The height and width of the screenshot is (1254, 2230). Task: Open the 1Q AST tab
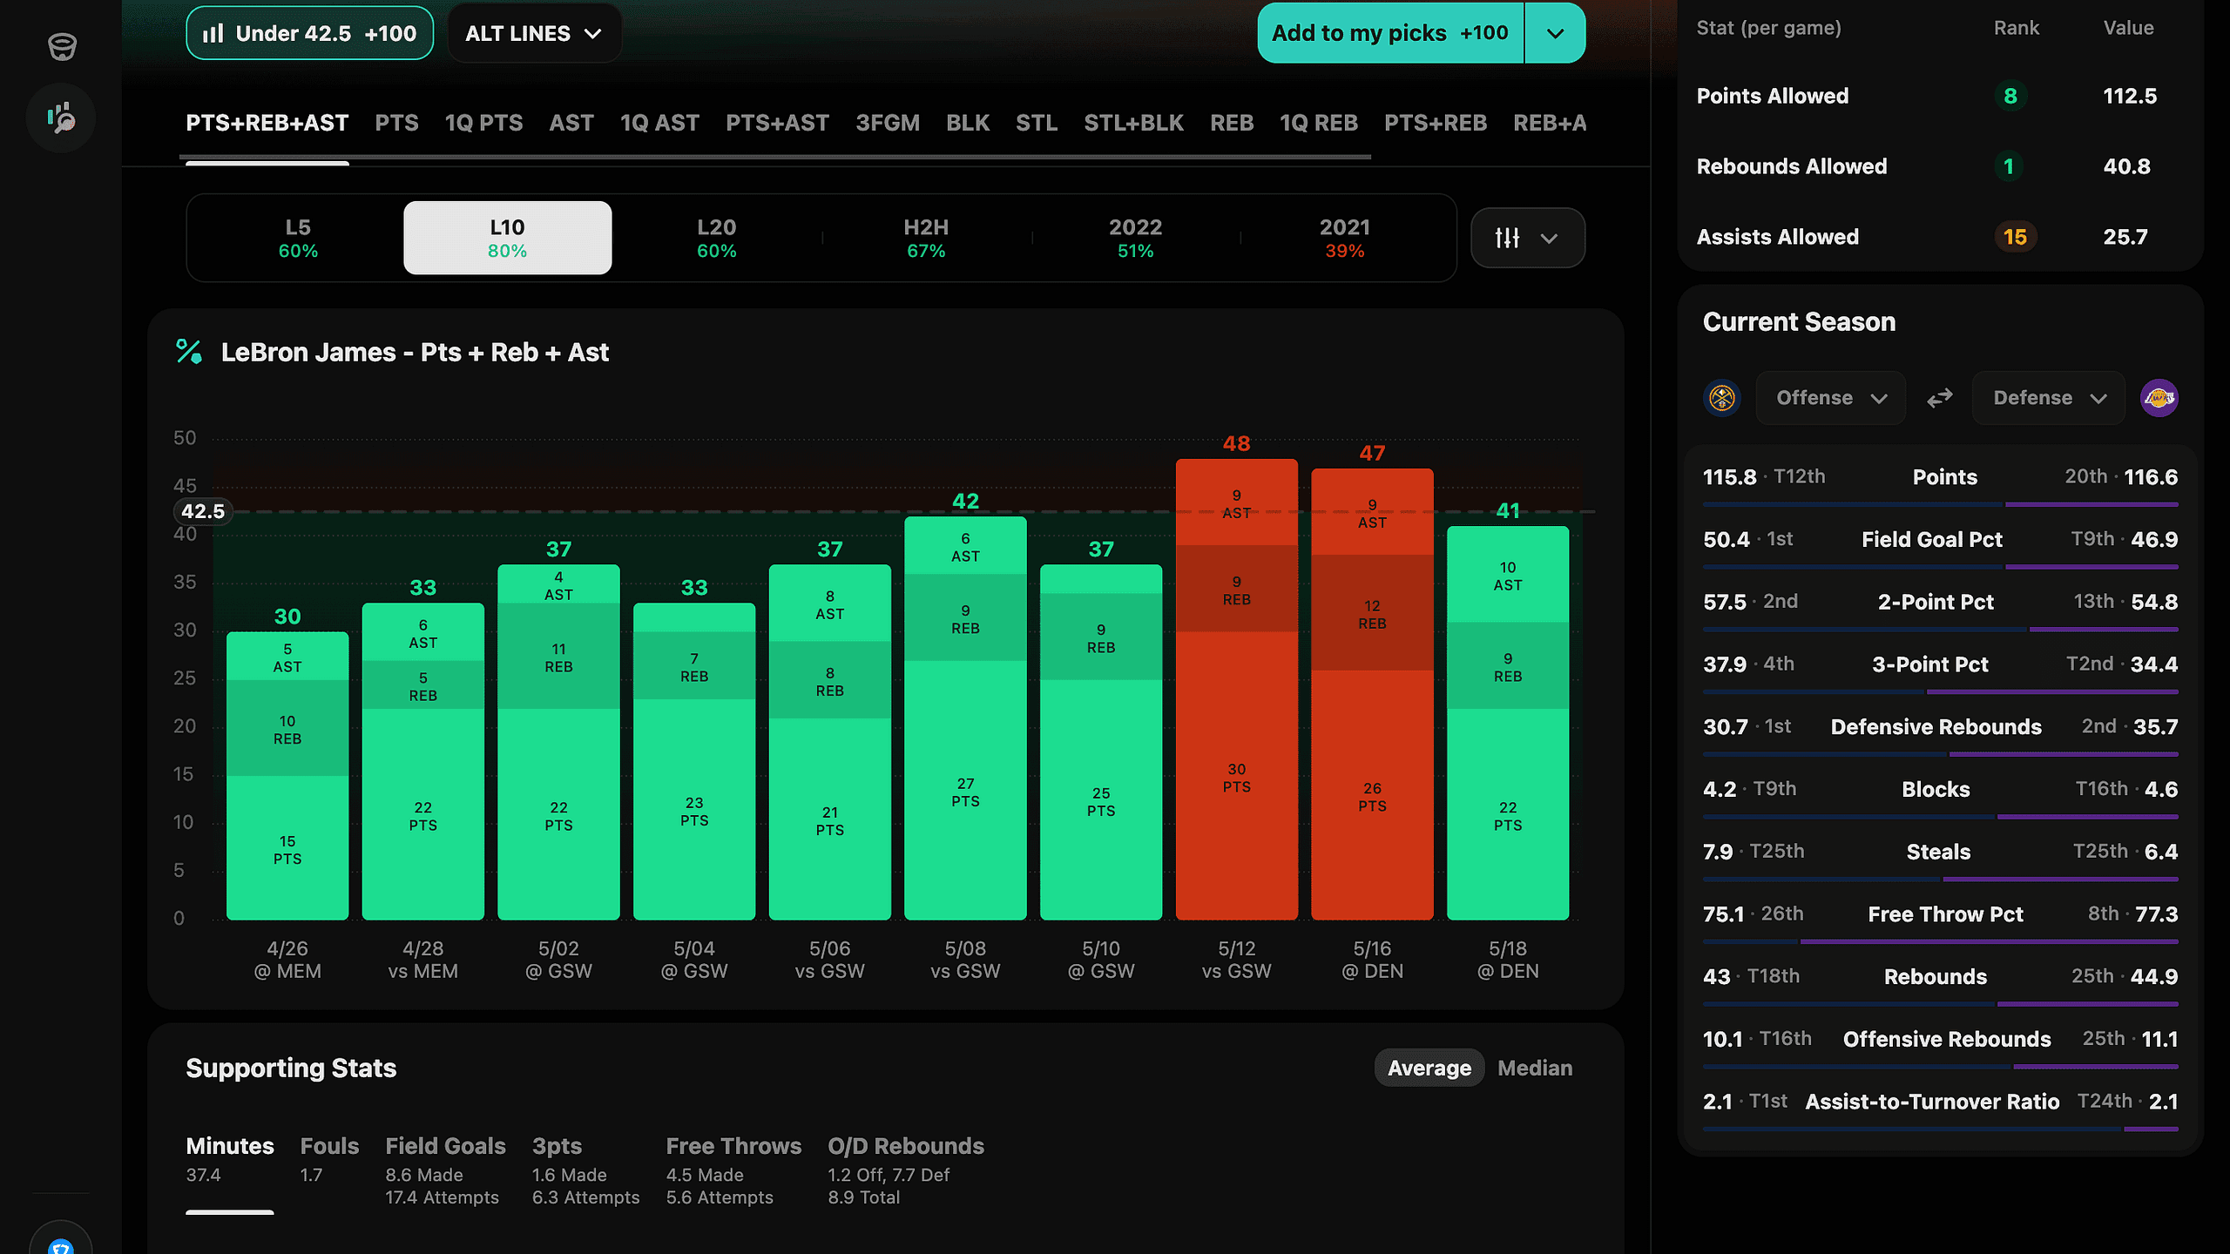point(660,123)
